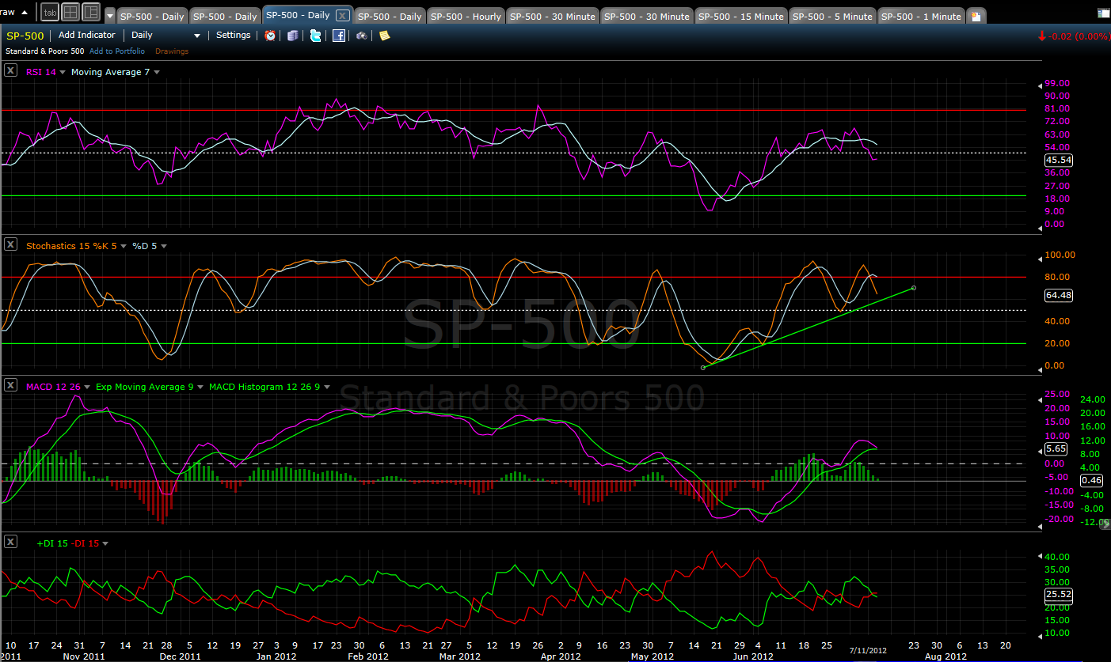Click the Add Indicator button
This screenshot has height=662, width=1111.
click(x=87, y=35)
